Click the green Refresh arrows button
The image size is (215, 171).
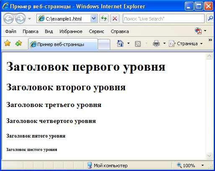coord(104,18)
